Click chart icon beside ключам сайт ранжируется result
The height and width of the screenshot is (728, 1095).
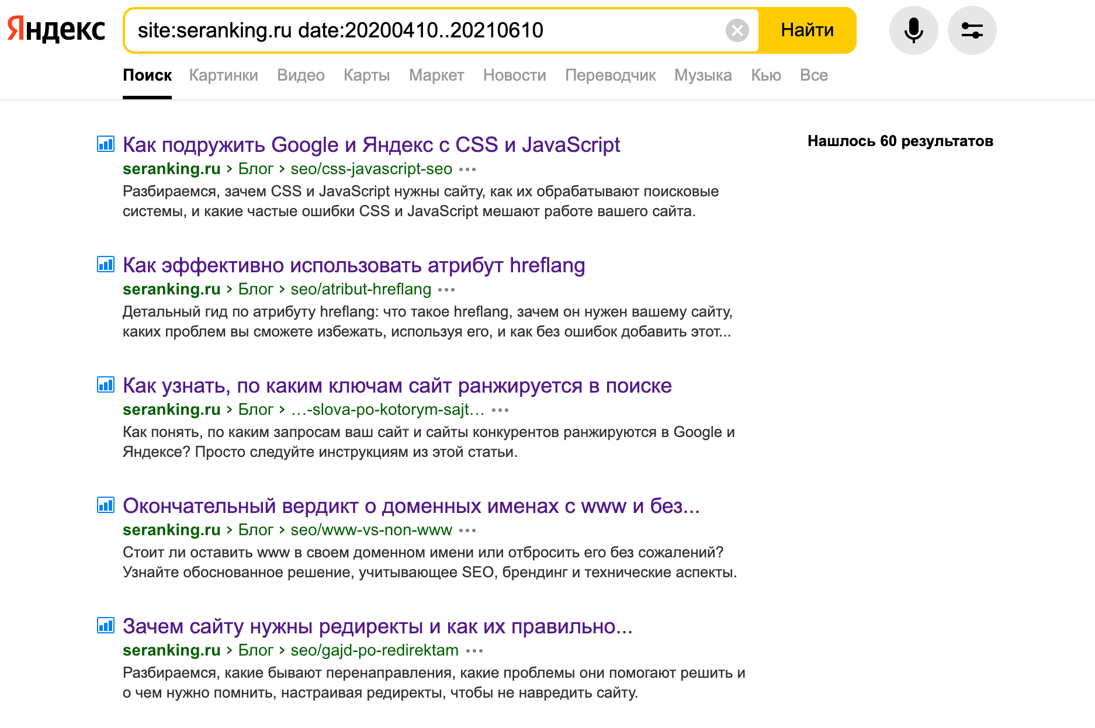106,384
